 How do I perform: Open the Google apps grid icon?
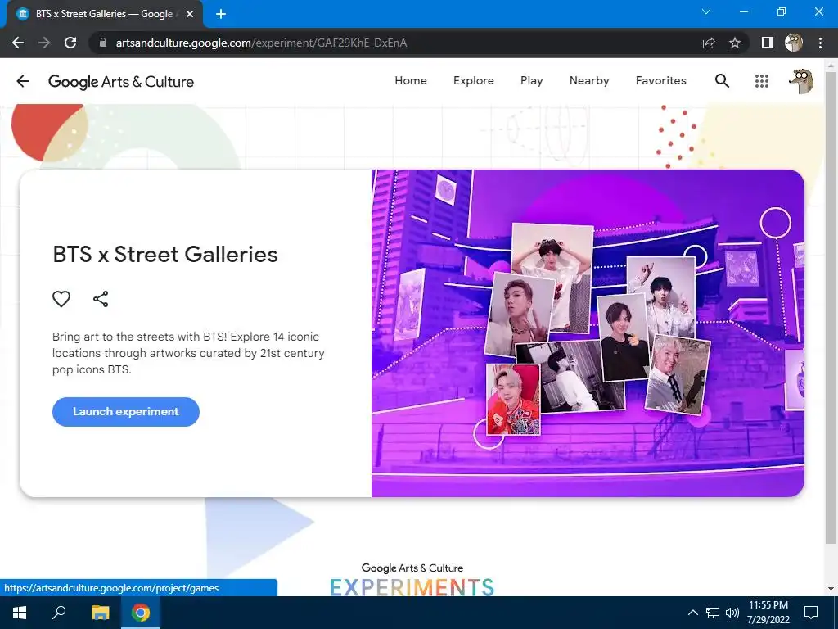point(762,81)
